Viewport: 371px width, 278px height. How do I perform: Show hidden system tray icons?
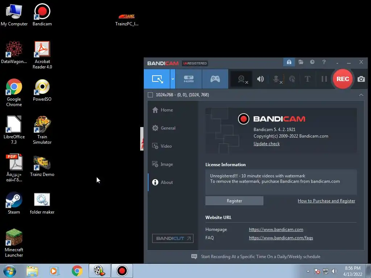click(308, 271)
